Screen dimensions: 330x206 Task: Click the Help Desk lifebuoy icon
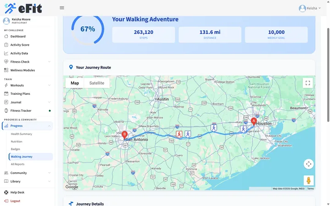[6, 192]
